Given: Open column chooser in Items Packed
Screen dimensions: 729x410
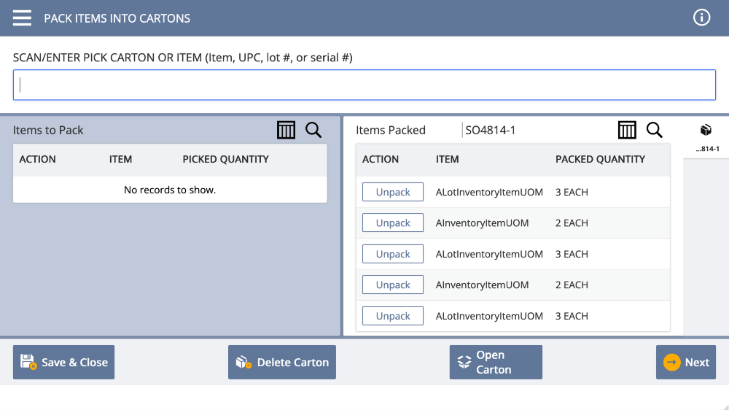Looking at the screenshot, I should pos(627,130).
